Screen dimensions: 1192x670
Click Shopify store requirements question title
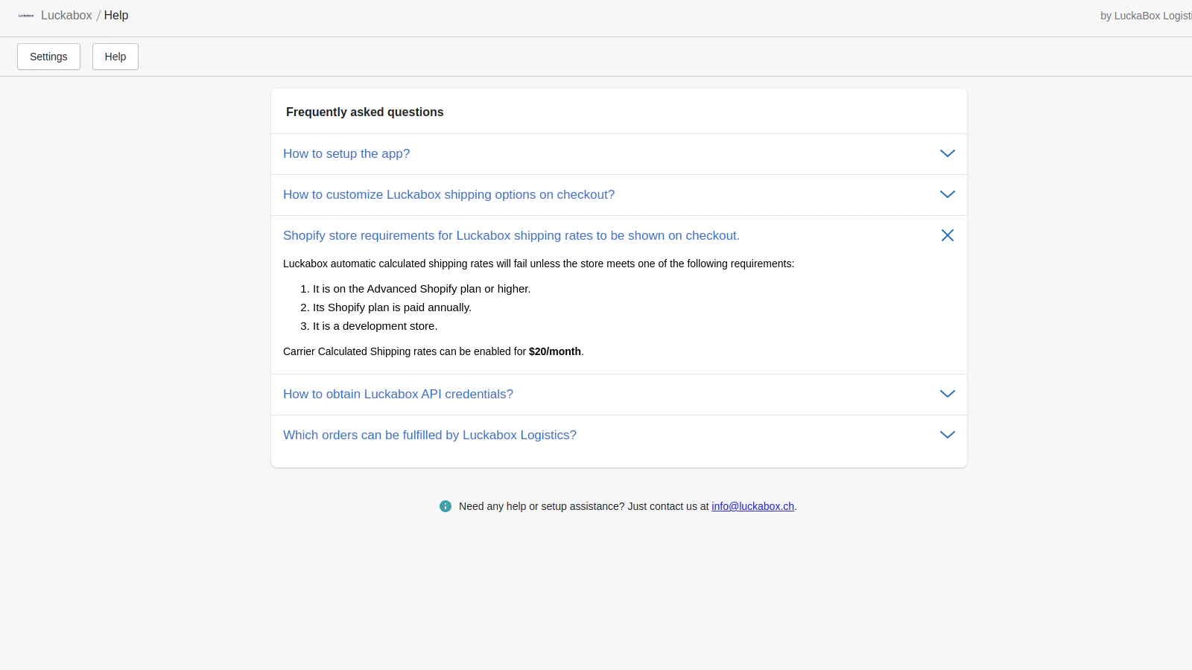click(511, 235)
